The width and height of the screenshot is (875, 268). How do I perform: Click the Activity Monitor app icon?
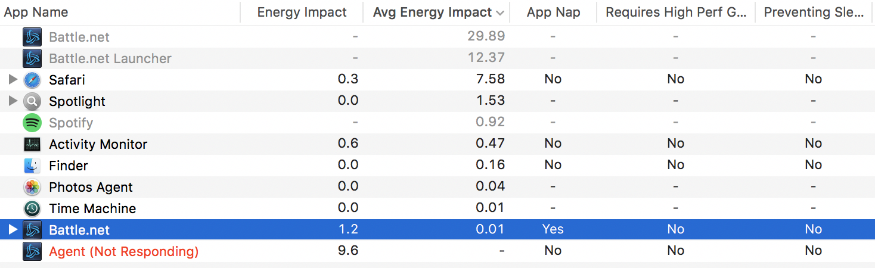pos(32,144)
